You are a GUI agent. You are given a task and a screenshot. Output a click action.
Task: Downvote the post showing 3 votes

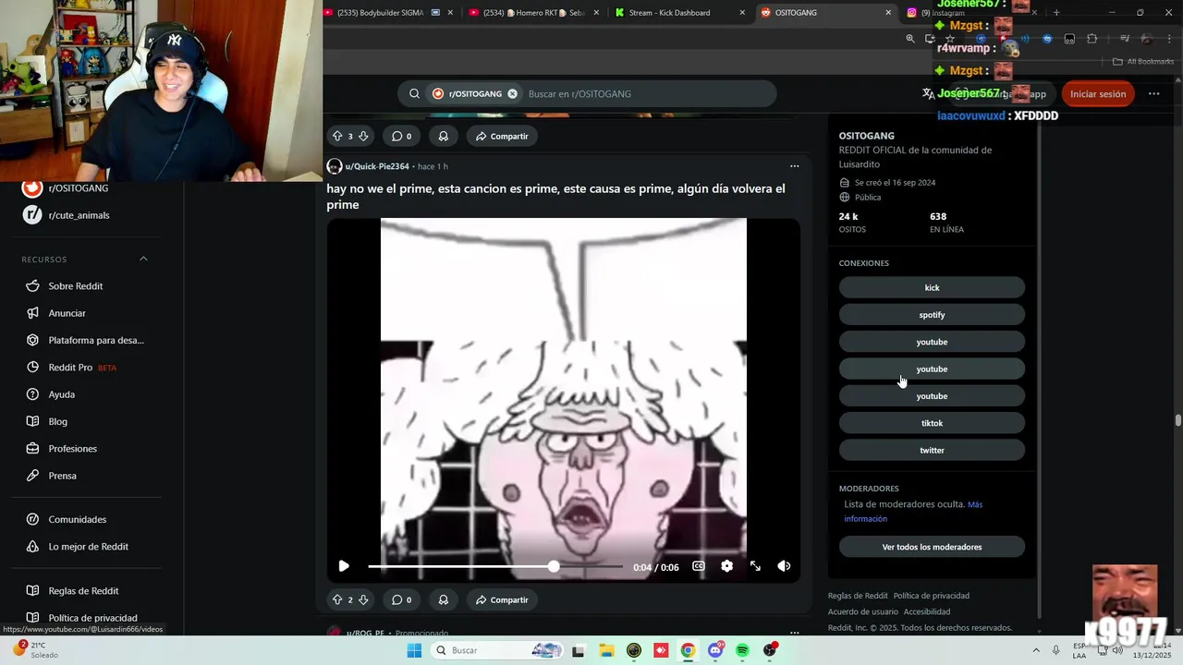pos(363,136)
